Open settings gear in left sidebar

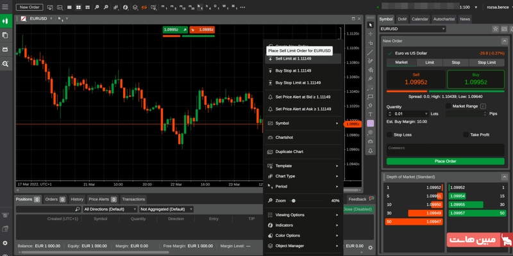coord(5,243)
